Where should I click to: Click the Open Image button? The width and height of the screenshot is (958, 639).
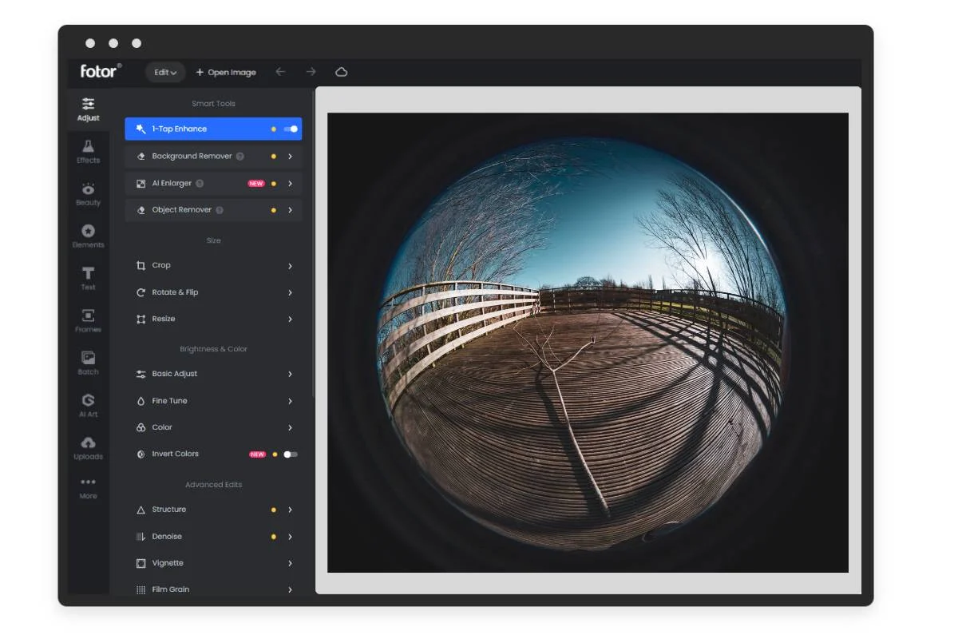tap(226, 72)
